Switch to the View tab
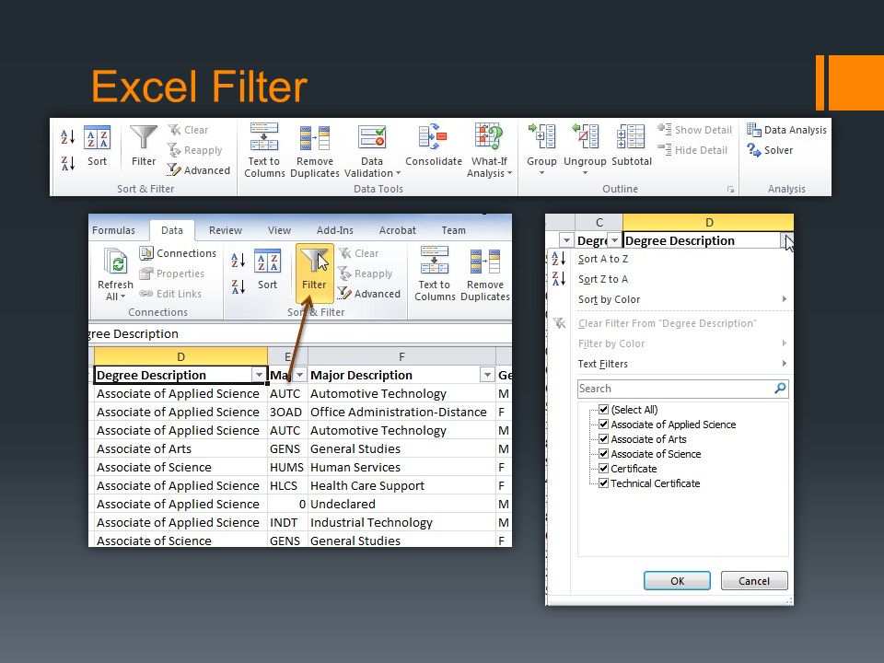 pos(279,230)
